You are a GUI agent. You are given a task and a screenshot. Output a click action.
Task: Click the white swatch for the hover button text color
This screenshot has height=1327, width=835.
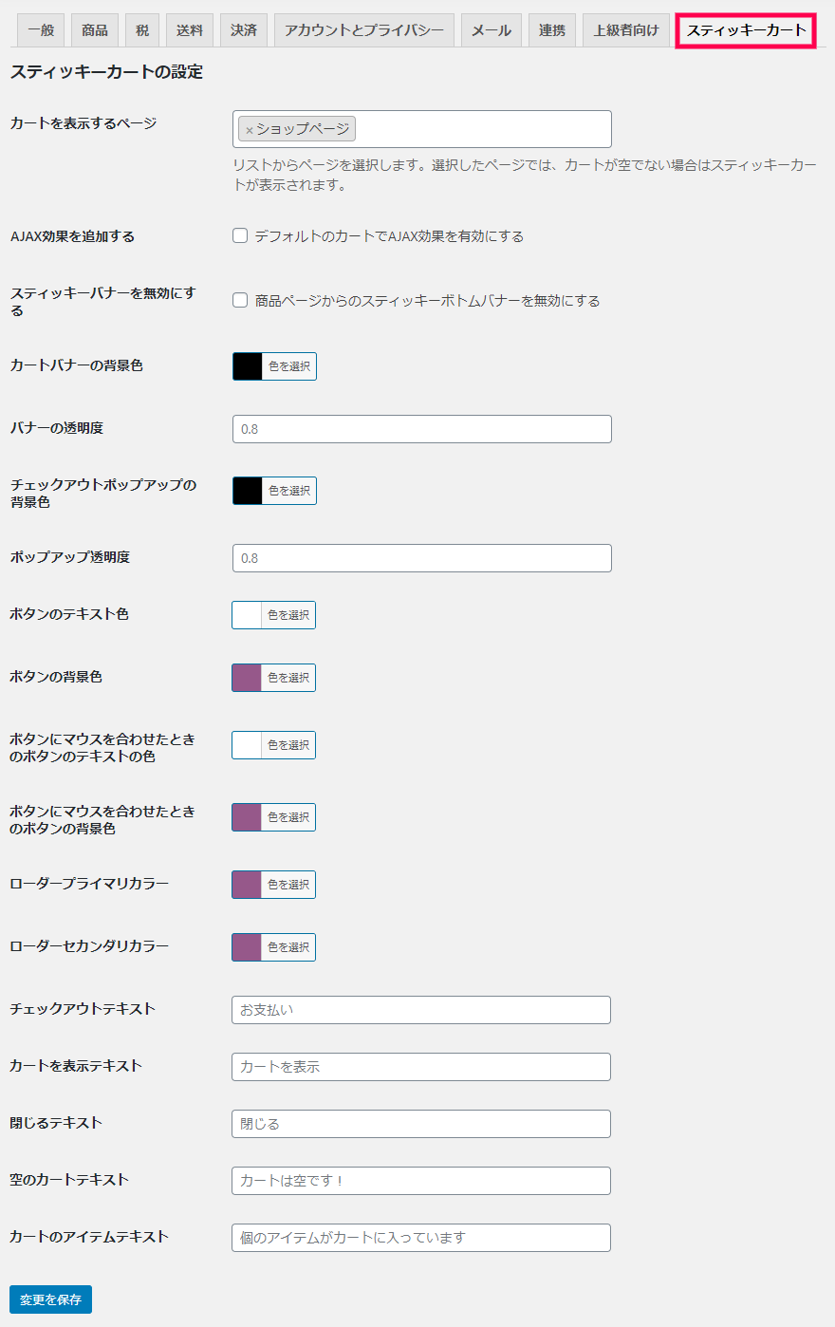247,745
